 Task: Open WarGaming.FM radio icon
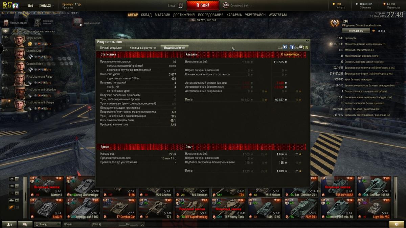[x=77, y=22]
